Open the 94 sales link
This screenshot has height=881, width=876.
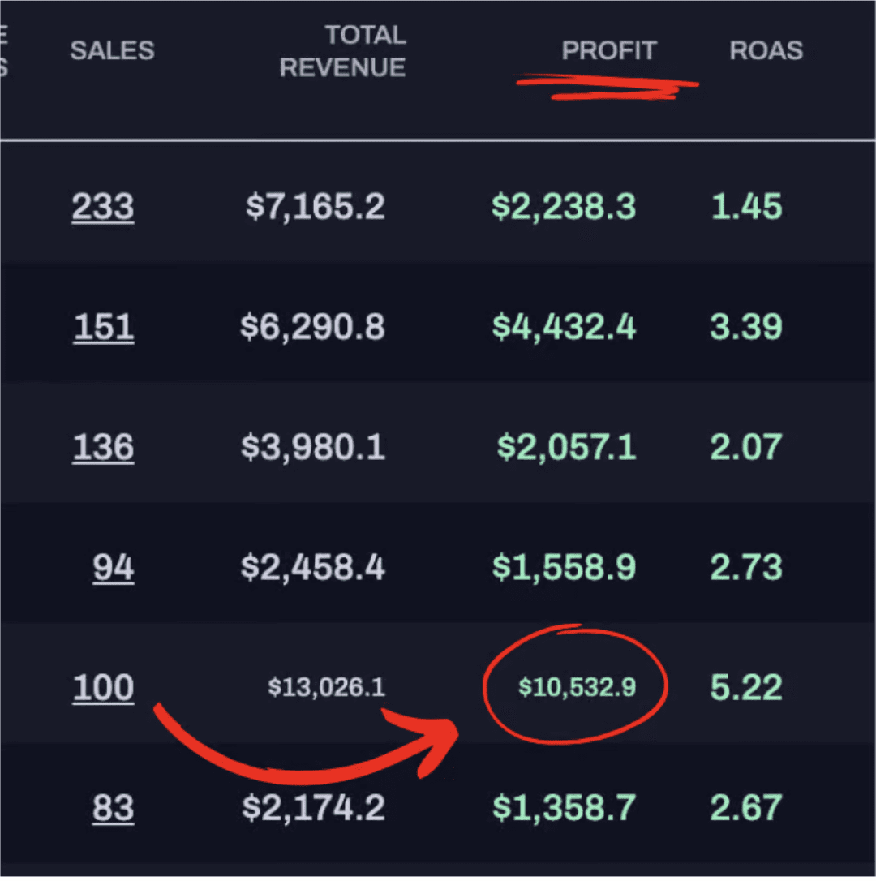(113, 568)
